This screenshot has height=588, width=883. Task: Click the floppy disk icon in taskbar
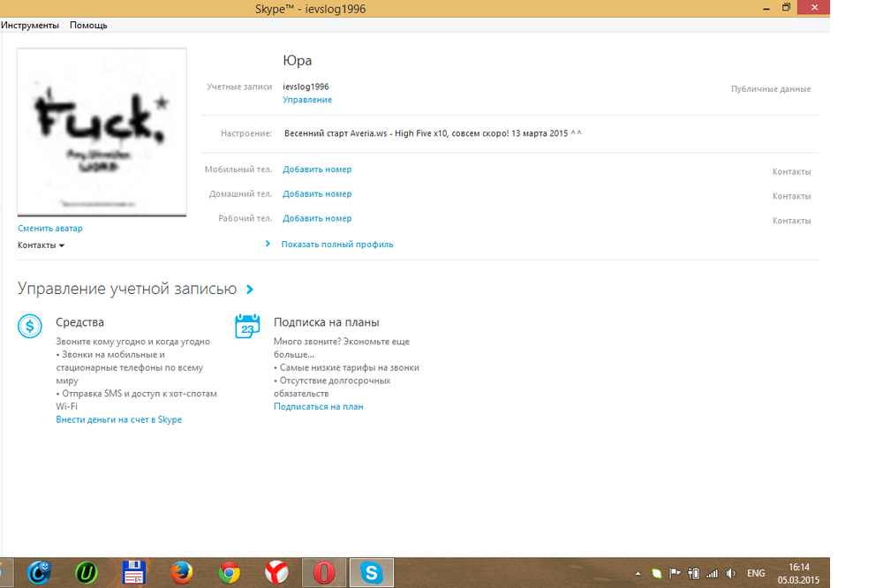click(x=133, y=572)
